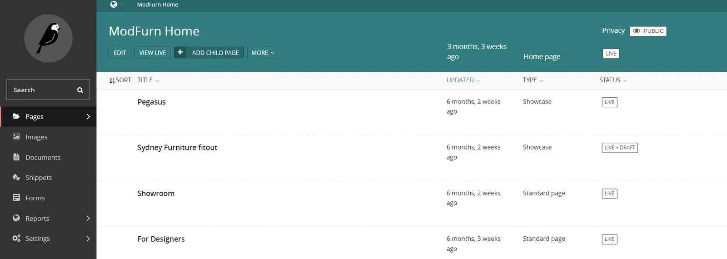This screenshot has width=727, height=259.
Task: Click LIVE status of For Designers
Action: click(x=609, y=239)
